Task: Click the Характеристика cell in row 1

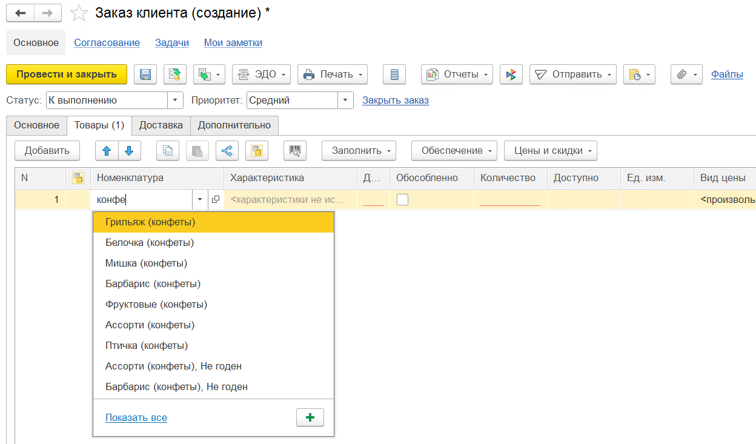Action: point(290,199)
